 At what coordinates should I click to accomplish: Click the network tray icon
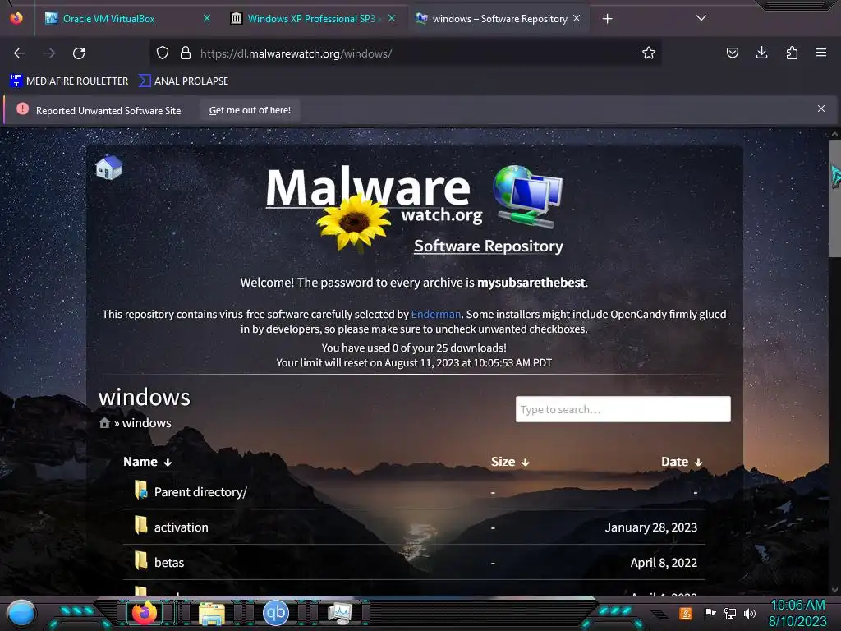pyautogui.click(x=730, y=613)
